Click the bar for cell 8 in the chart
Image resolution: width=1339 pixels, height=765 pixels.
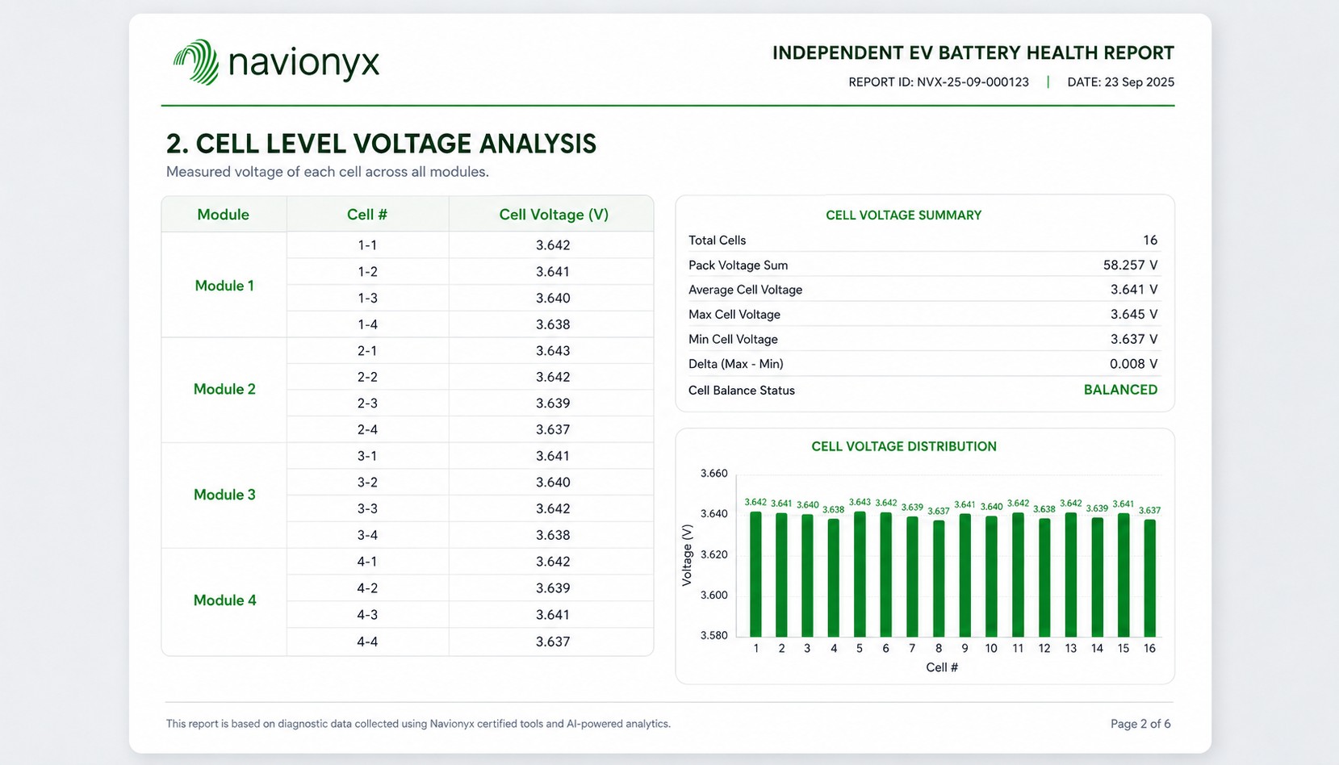pos(939,579)
